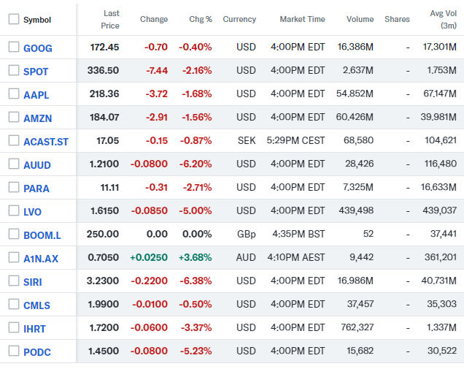Viewport: 464px width, 369px height.
Task: Tick the AAPL row checkbox
Action: (x=14, y=94)
